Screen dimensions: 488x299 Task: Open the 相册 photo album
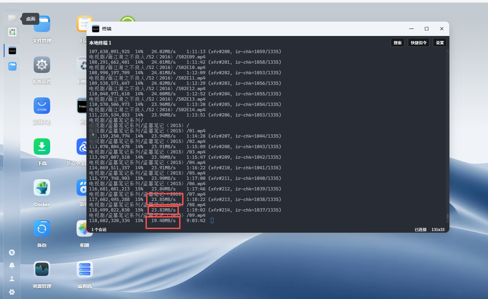coord(84,228)
